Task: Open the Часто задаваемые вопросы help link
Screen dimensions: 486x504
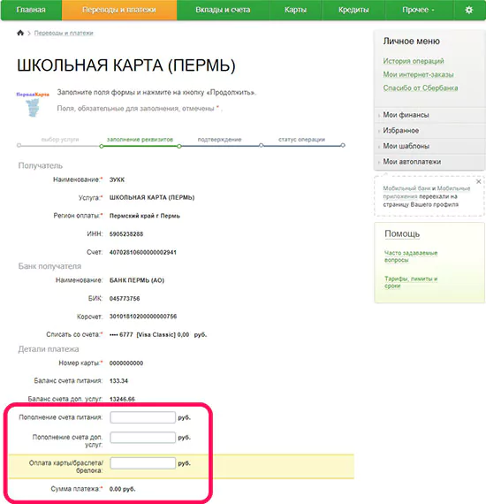Action: coord(411,256)
